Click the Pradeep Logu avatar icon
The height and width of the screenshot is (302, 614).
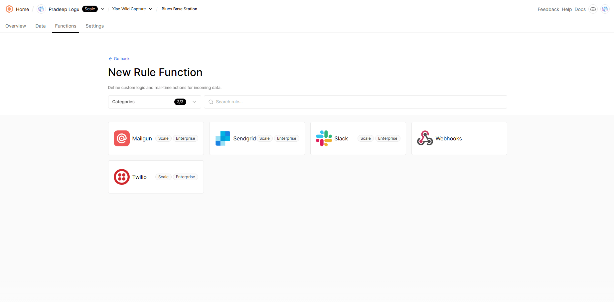click(x=41, y=9)
